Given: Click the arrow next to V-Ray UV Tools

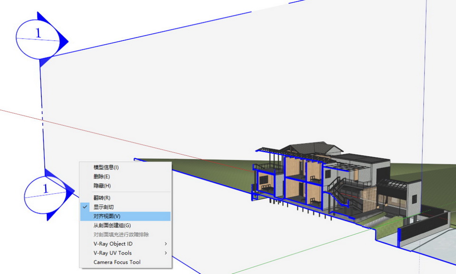Looking at the screenshot, I should 166,253.
